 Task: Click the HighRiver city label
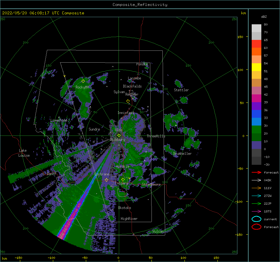(x=129, y=219)
